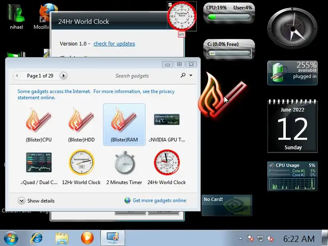The image size is (328, 246).
Task: Go to next gadgets page
Action: (x=63, y=75)
